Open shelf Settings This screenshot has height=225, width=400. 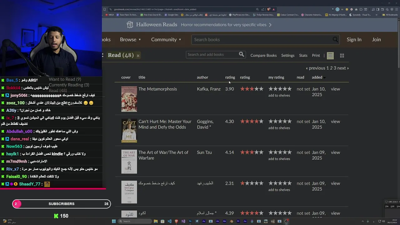(x=288, y=55)
